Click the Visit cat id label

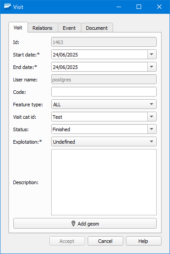24,117
